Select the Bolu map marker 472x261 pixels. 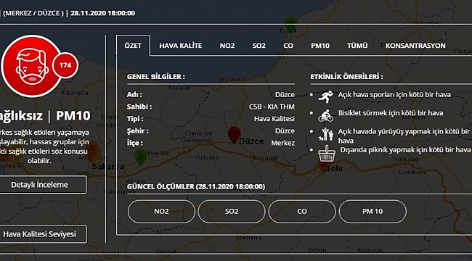point(323,166)
